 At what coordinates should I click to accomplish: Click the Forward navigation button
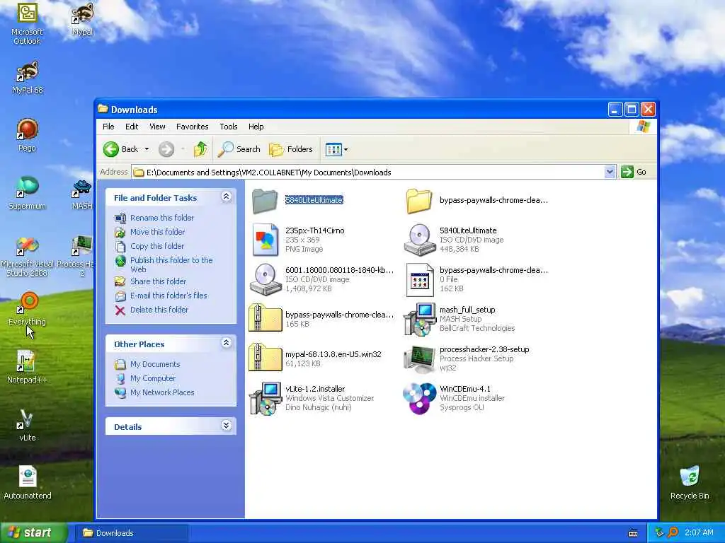(166, 149)
